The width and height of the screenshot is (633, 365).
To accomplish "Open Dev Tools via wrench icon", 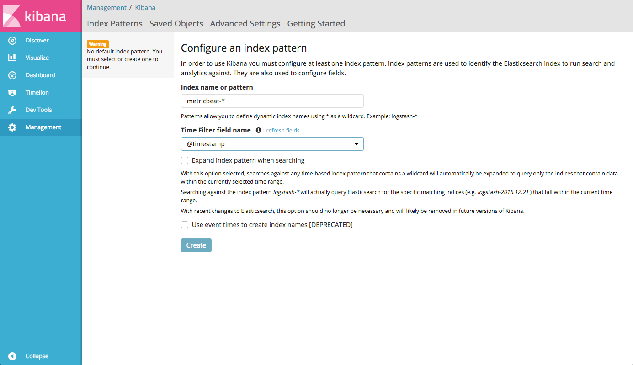I will tap(12, 110).
